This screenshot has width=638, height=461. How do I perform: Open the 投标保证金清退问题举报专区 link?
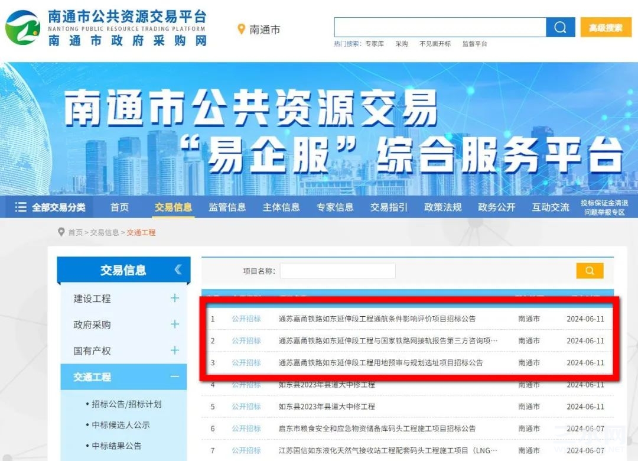(604, 207)
